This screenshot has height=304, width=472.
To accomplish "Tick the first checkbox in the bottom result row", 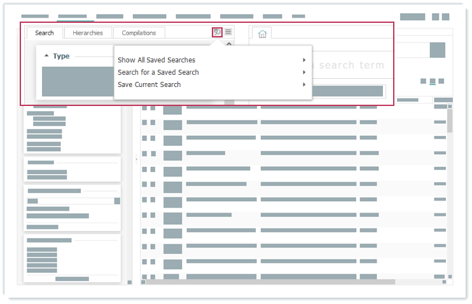I will click(x=144, y=277).
